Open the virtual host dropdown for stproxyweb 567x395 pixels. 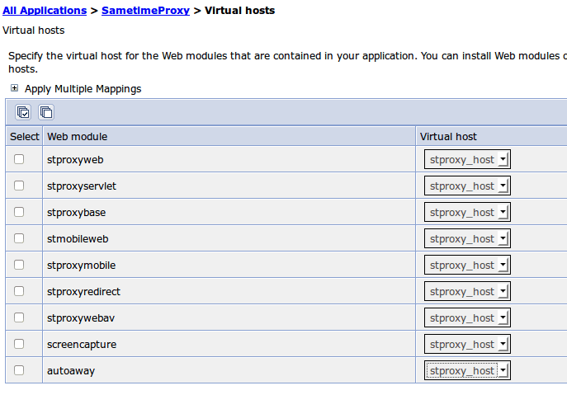(x=467, y=159)
